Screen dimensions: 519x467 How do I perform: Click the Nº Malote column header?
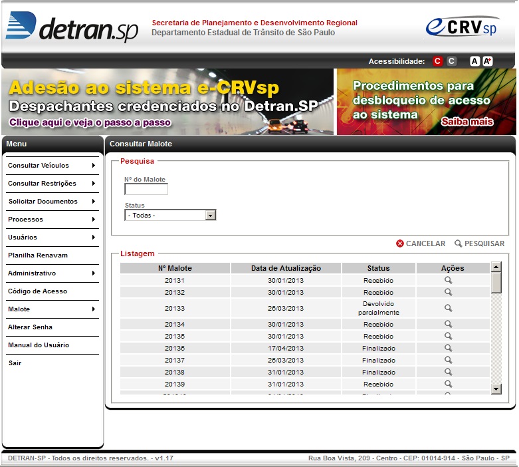[x=175, y=268]
